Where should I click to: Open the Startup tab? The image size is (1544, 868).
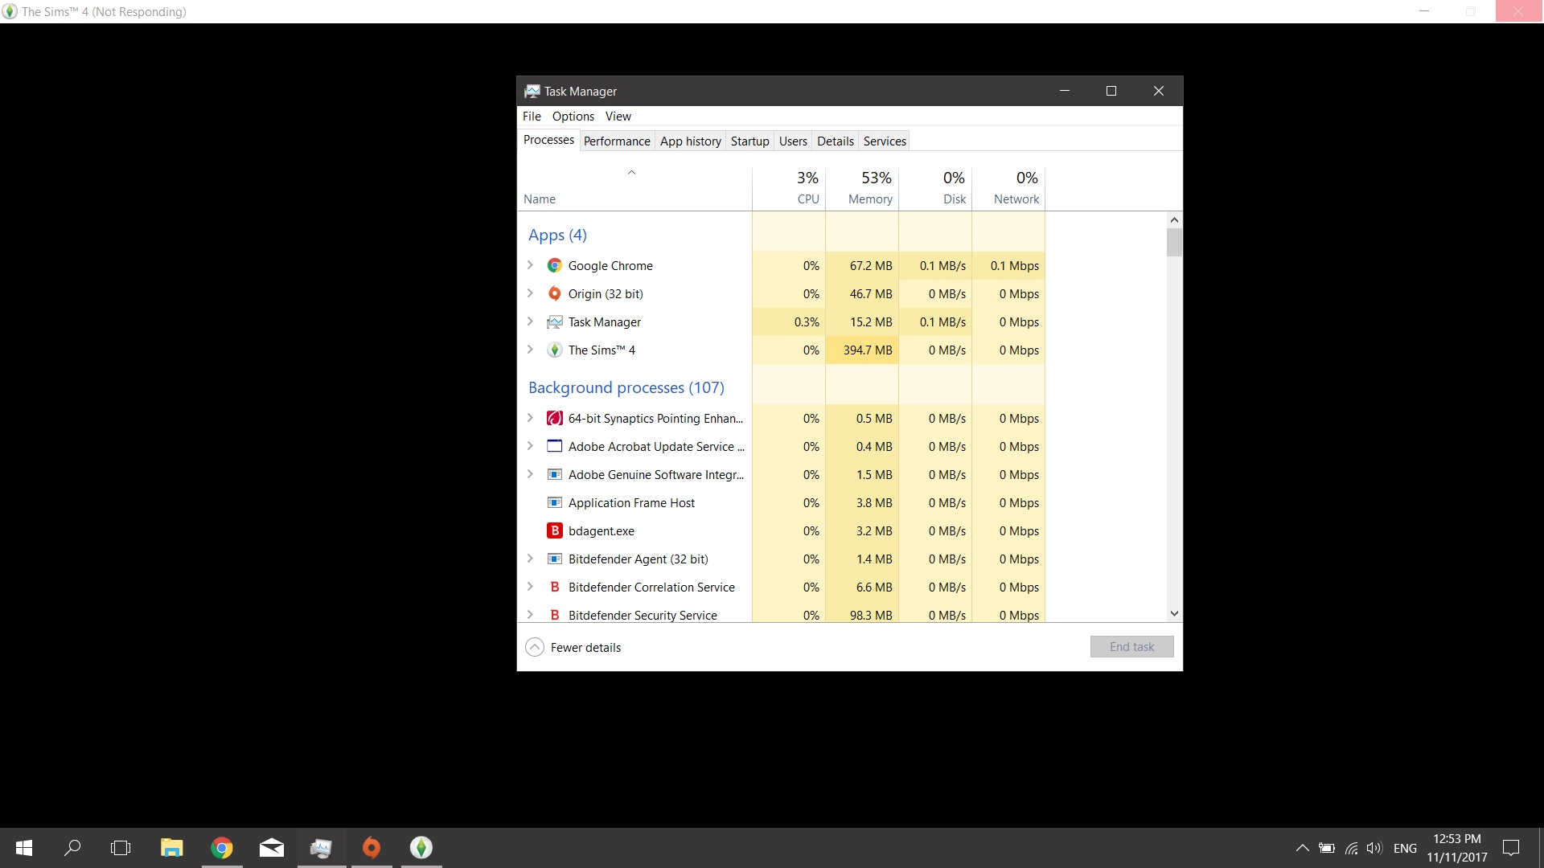(x=749, y=141)
